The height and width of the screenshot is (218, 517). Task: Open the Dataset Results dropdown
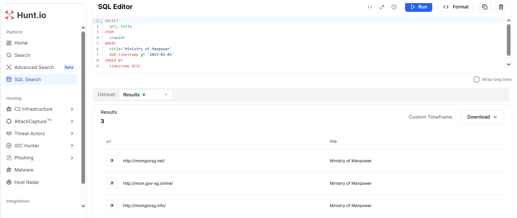pyautogui.click(x=146, y=95)
